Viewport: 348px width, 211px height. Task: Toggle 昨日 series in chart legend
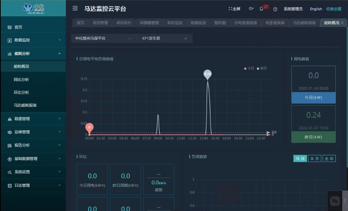[x=262, y=68]
